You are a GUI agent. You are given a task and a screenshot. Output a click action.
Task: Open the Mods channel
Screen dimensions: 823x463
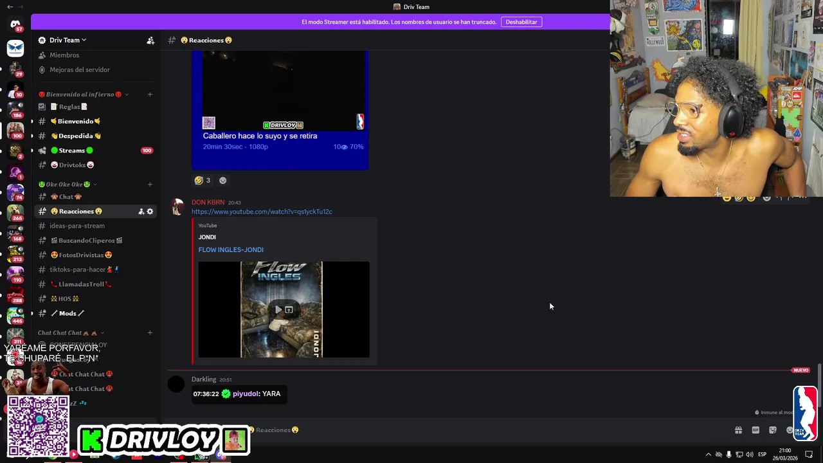point(96,313)
